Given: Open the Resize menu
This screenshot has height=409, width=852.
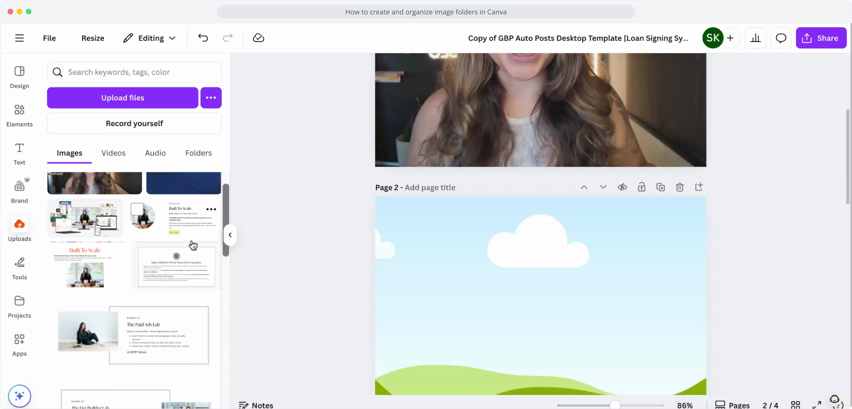Looking at the screenshot, I should pos(92,38).
